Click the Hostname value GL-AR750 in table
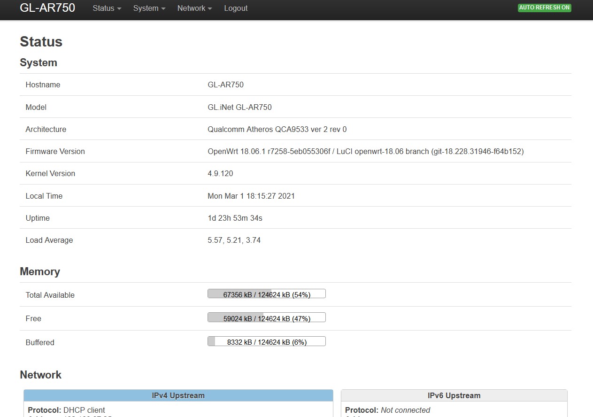This screenshot has height=417, width=593. [x=225, y=85]
